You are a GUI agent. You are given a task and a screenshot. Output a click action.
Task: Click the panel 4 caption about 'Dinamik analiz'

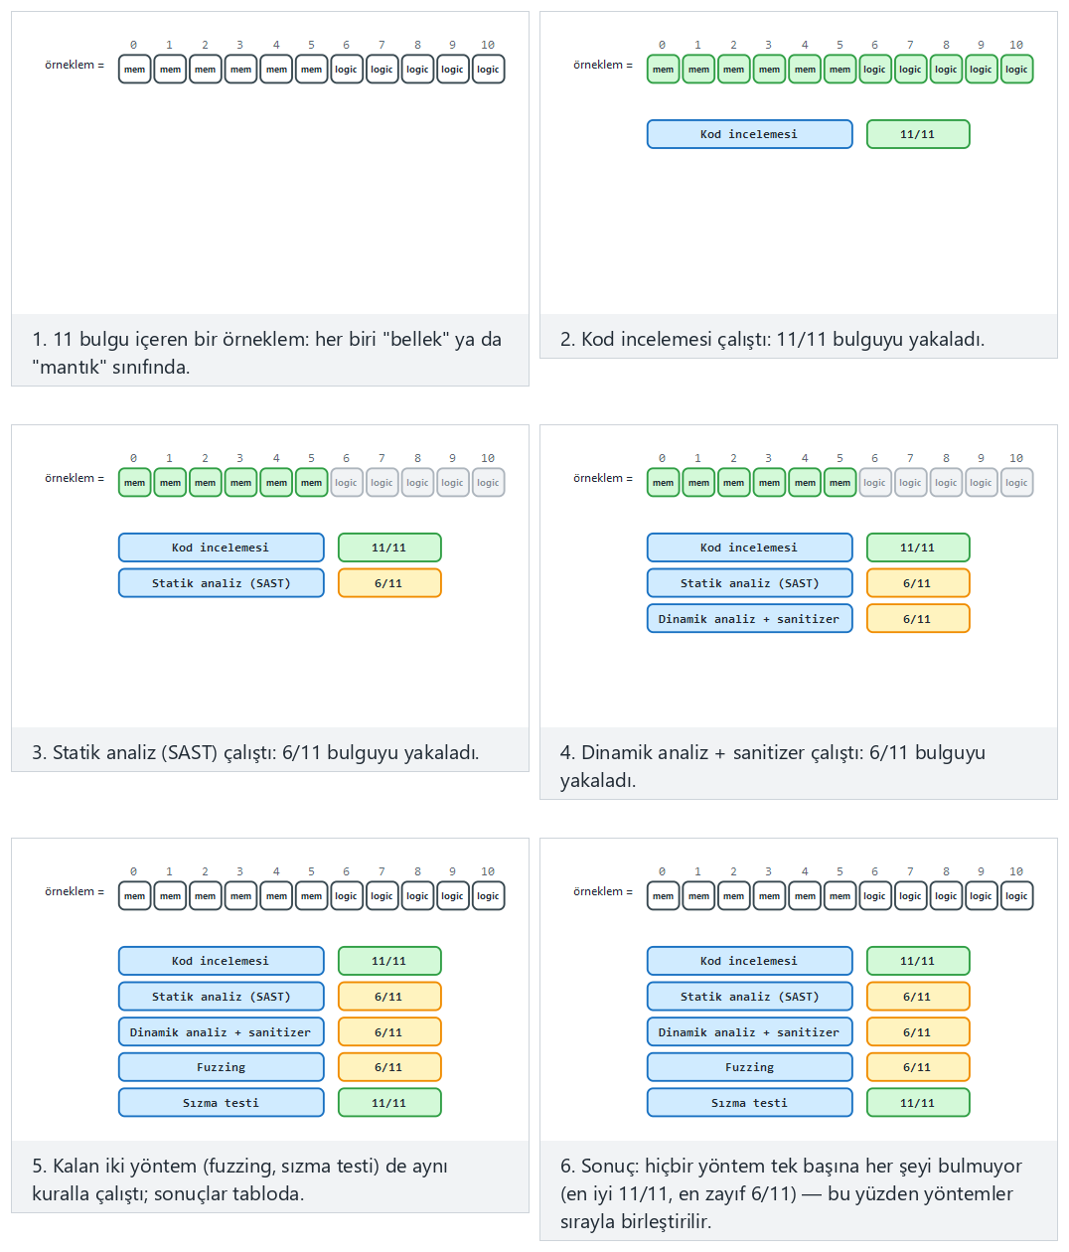[x=773, y=766]
